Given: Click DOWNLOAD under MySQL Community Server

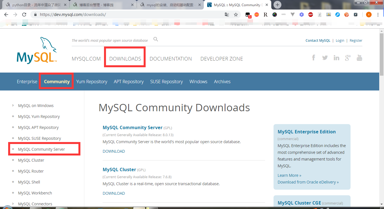Looking at the screenshot, I should [x=114, y=151].
